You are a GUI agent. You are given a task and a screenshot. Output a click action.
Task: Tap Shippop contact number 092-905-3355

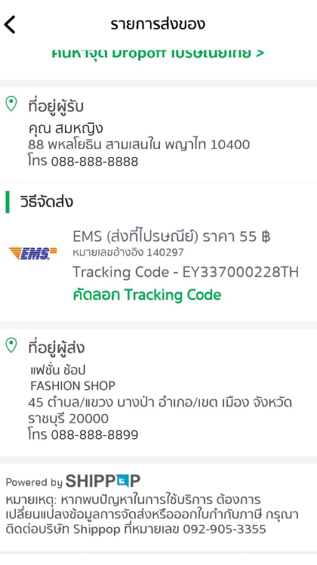coord(224,529)
